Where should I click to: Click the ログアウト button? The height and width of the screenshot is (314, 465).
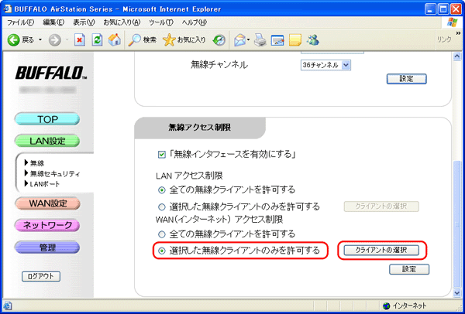pos(41,276)
